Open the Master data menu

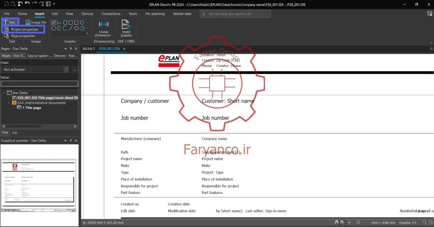pyautogui.click(x=182, y=14)
